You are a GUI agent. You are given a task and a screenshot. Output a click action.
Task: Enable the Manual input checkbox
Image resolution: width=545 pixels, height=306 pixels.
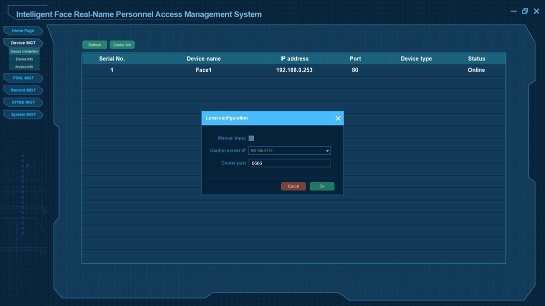pos(251,138)
